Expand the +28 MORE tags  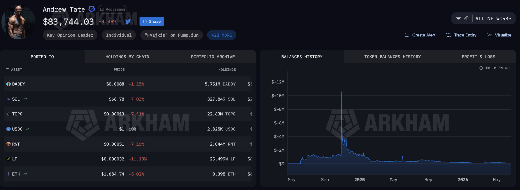point(222,35)
